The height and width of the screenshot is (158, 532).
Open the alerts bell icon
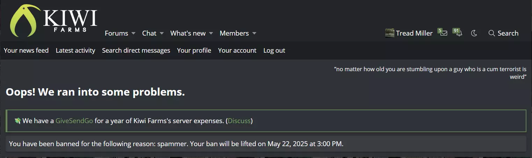[459, 33]
